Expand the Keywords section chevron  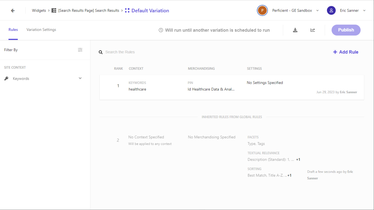80,78
